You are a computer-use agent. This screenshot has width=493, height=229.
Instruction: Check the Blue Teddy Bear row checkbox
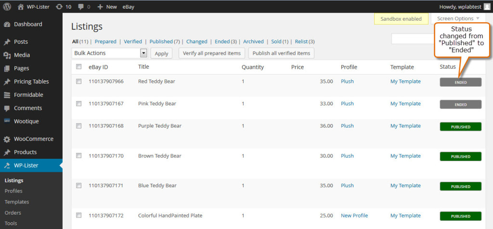click(x=79, y=186)
